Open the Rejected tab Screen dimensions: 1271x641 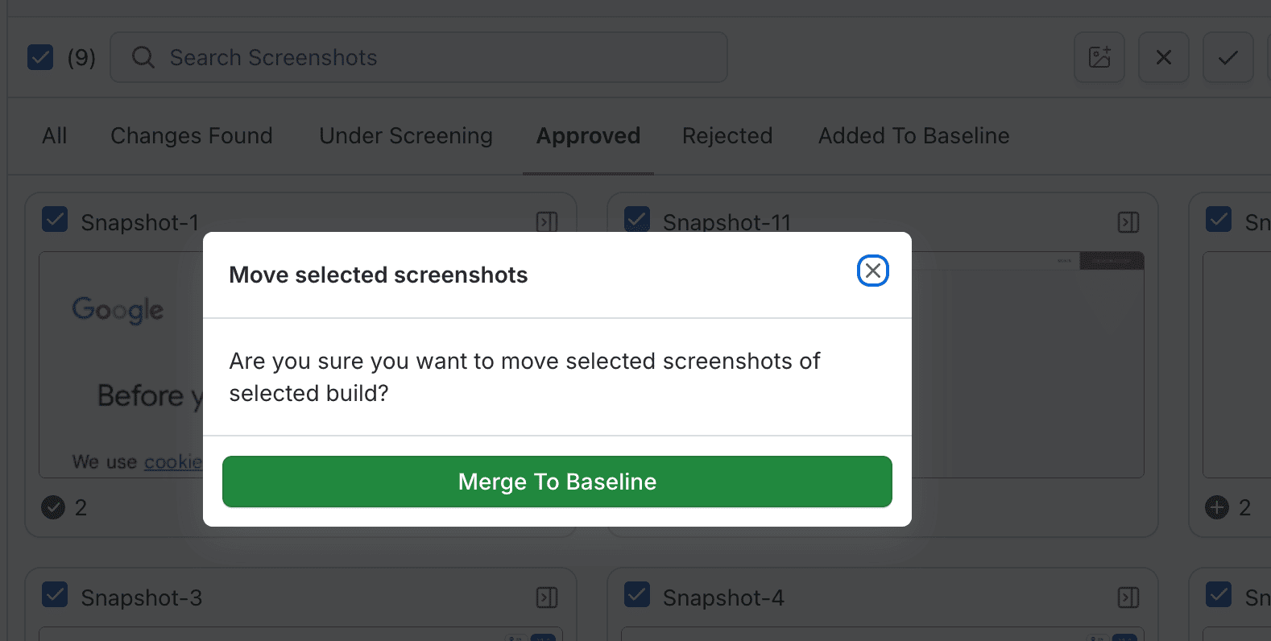tap(727, 135)
